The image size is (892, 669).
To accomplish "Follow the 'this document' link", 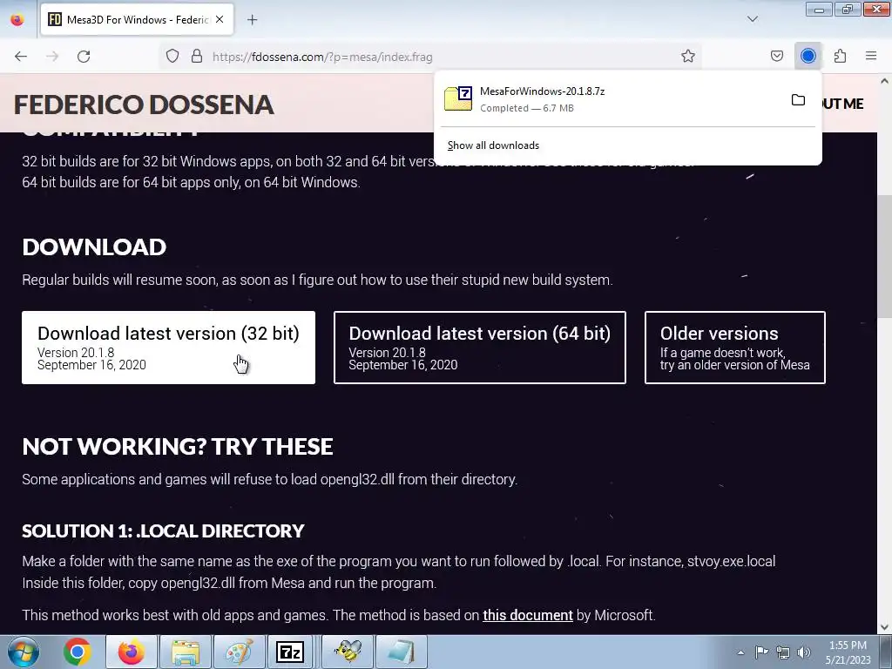I will 527,616.
